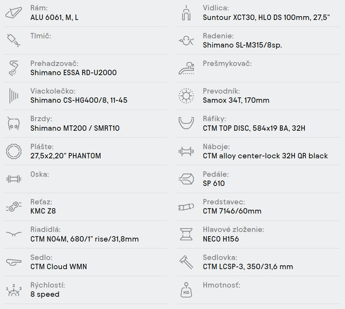Click the 'CTM 7146/60mm' stem value
The image size is (345, 309).
click(232, 211)
